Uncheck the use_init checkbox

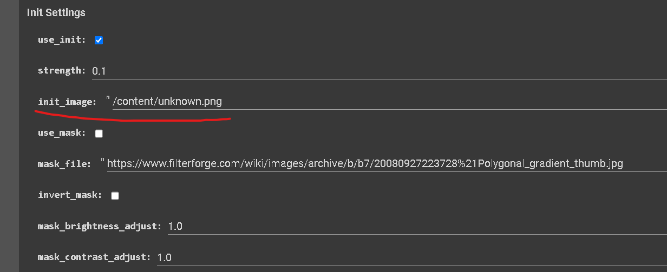99,40
